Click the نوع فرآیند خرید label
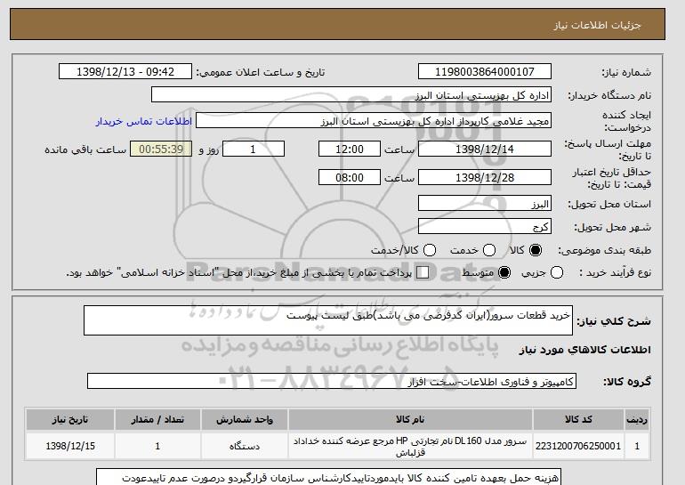The image size is (685, 485). point(615,272)
